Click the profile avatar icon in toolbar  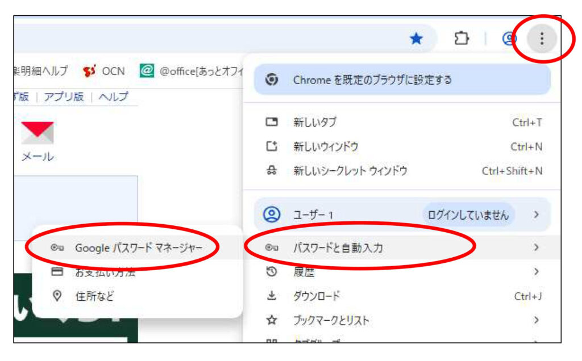pyautogui.click(x=509, y=39)
